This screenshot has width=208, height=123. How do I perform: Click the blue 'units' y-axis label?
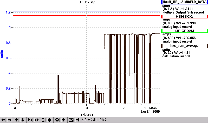click(2, 54)
